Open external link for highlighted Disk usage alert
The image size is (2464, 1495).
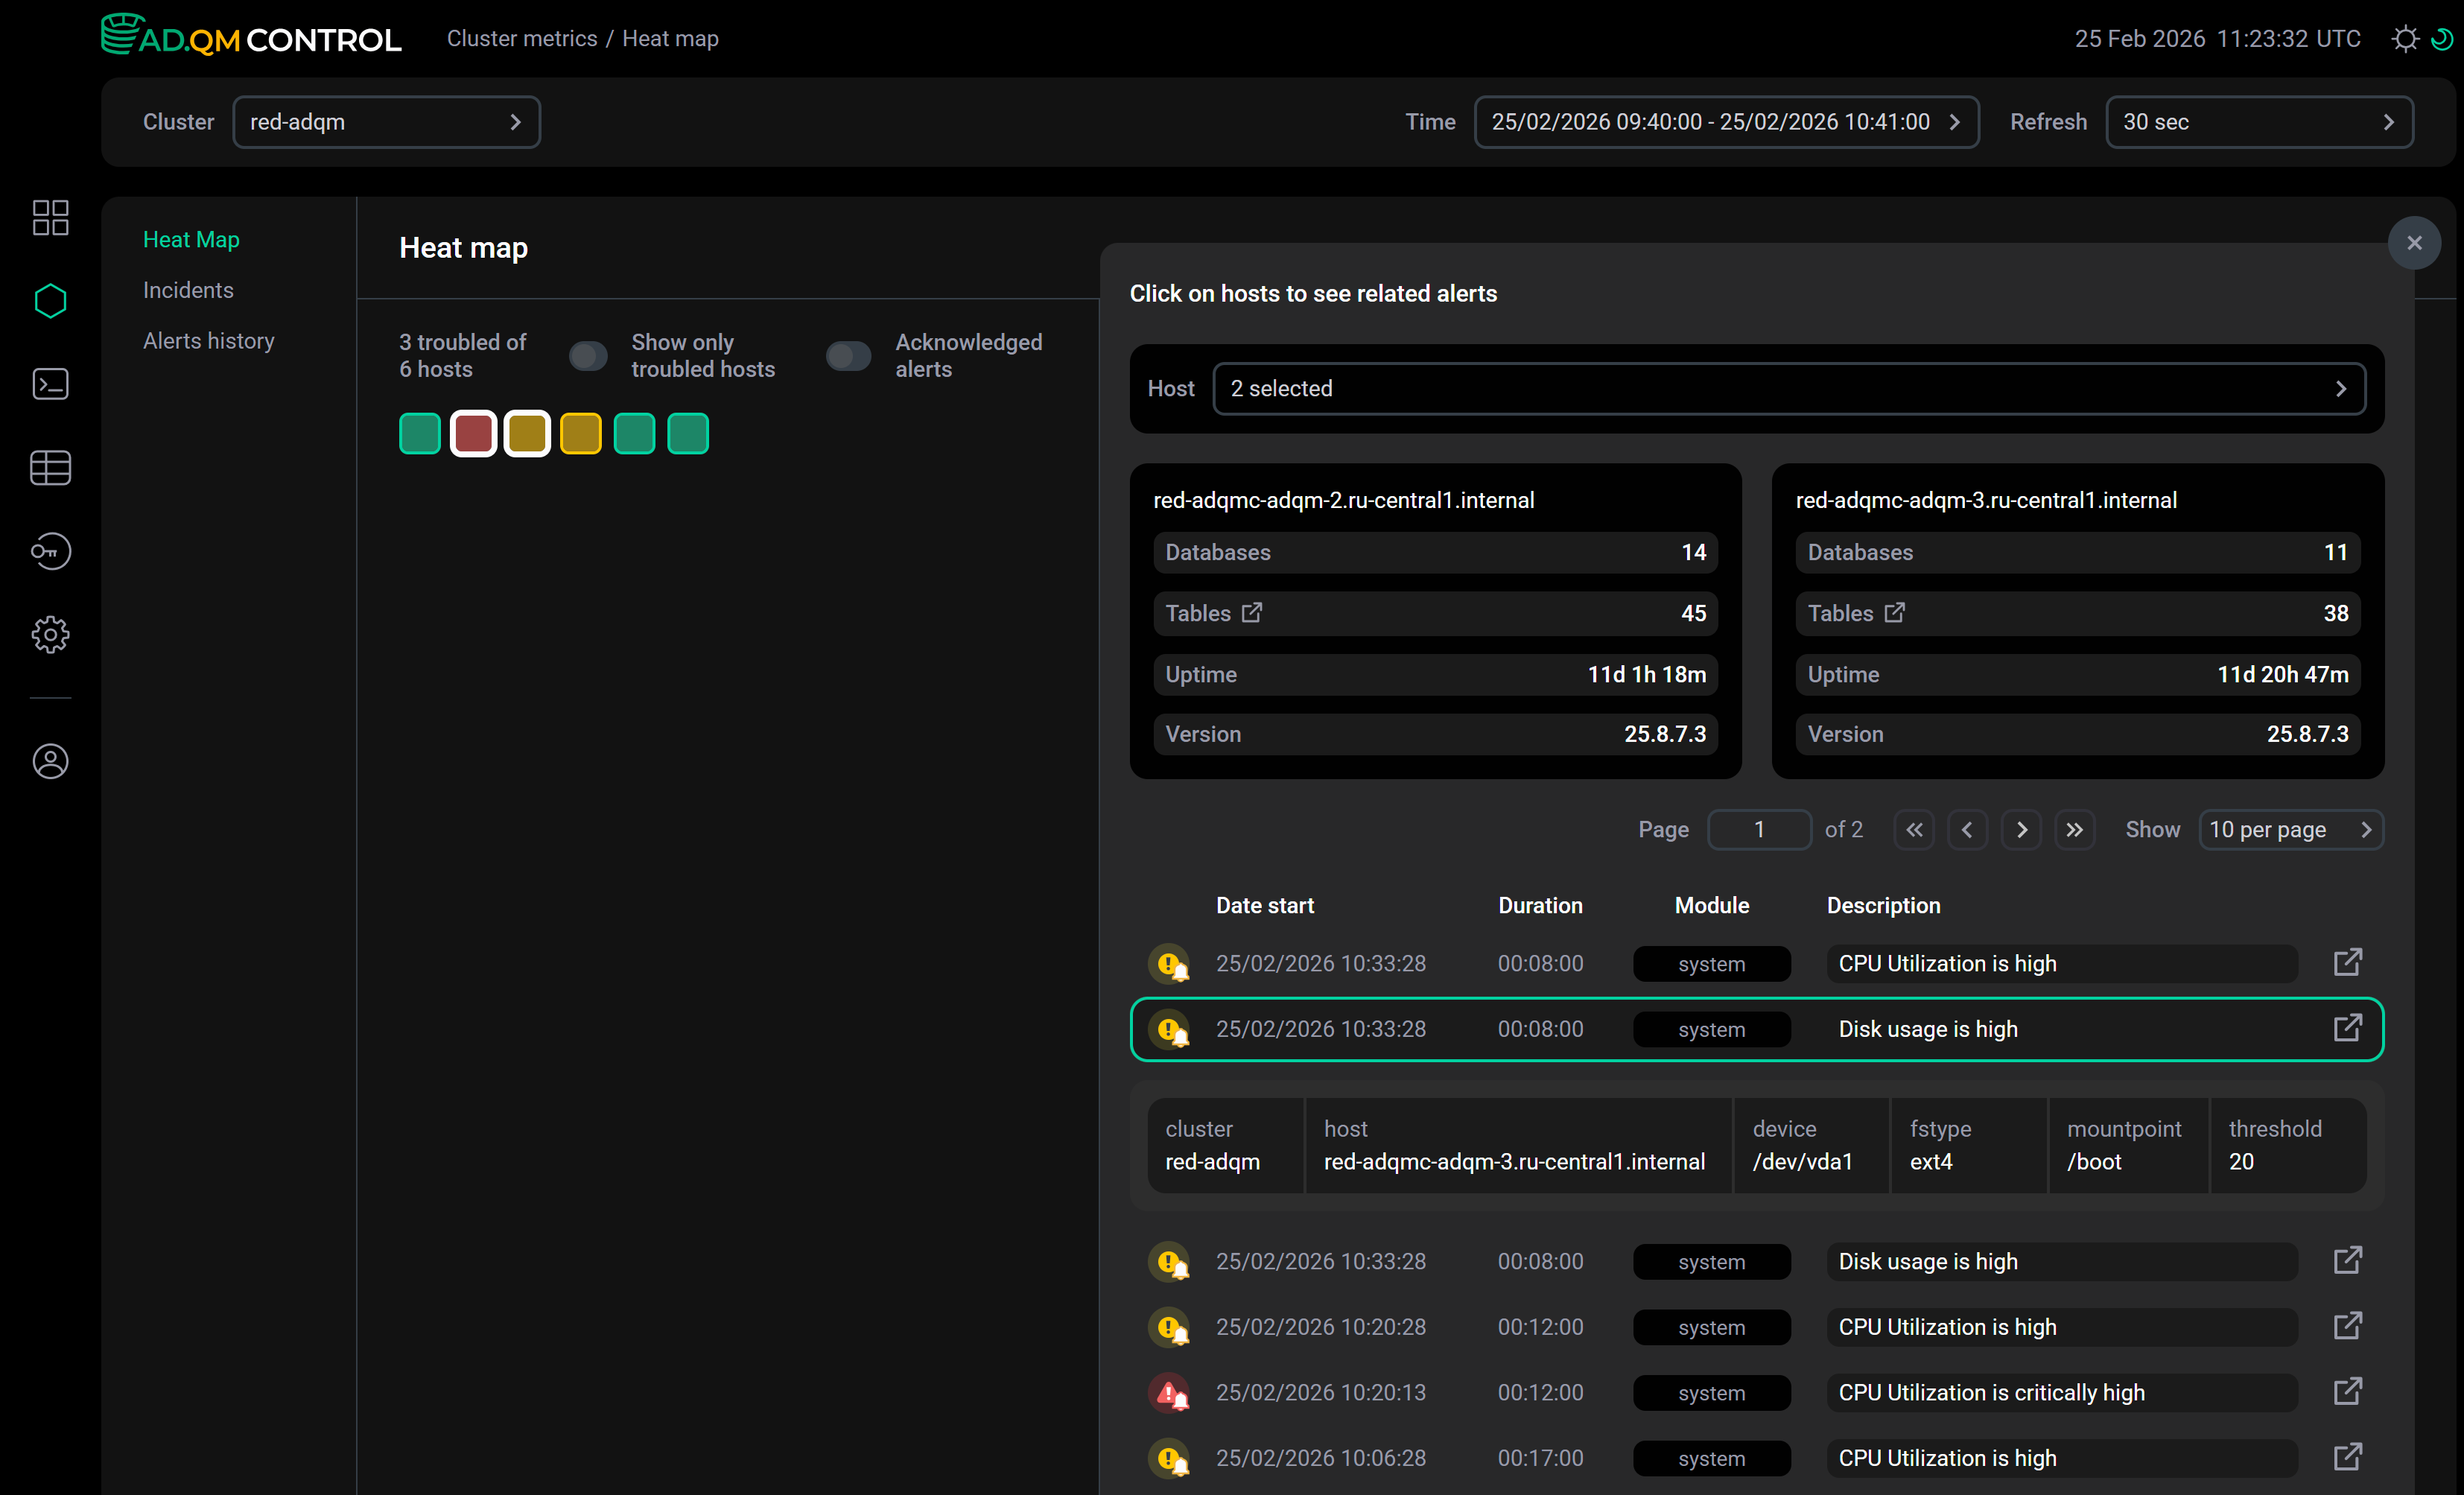2347,1028
